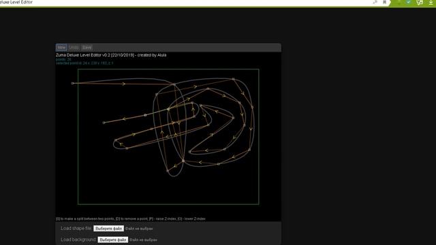
Task: Click the "Load shape file" label
Action: point(76,229)
